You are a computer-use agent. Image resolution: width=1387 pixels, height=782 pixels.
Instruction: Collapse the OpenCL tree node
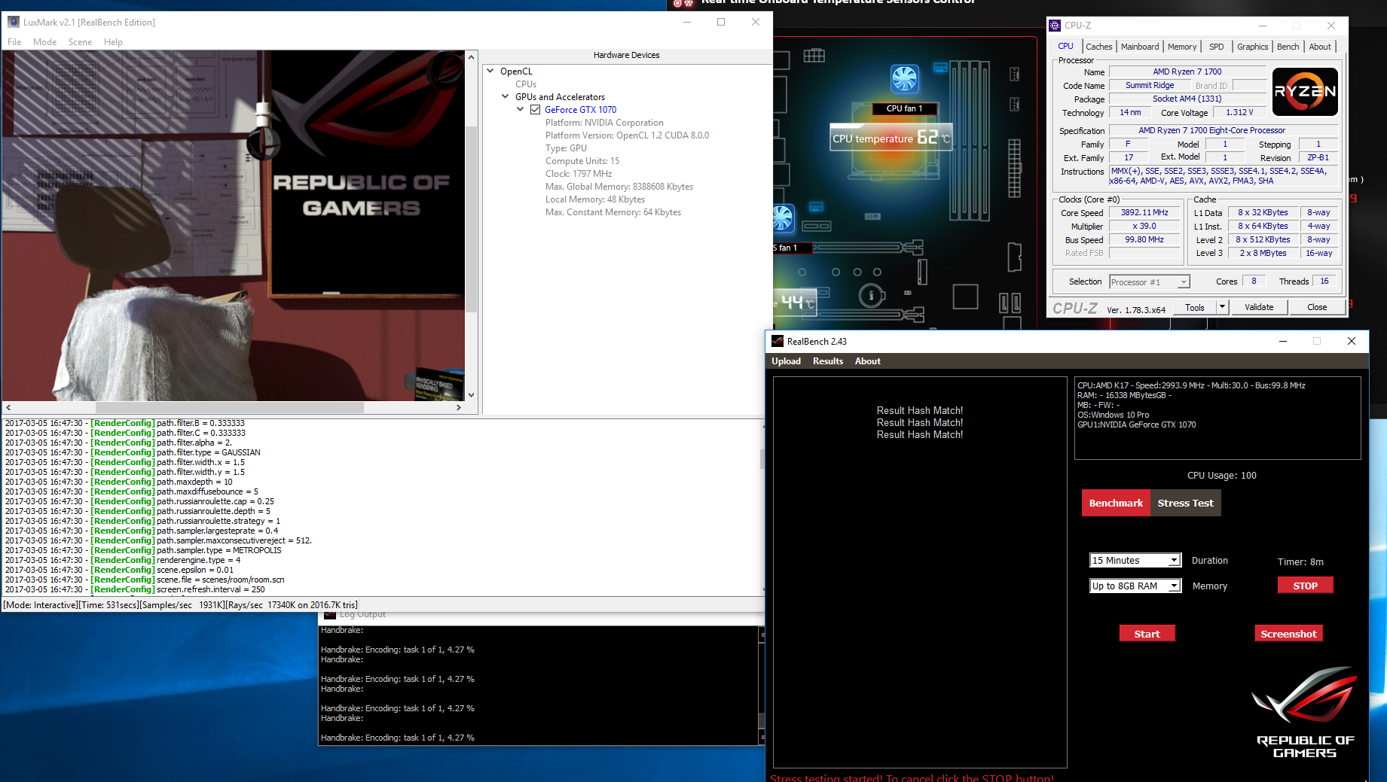(x=490, y=72)
